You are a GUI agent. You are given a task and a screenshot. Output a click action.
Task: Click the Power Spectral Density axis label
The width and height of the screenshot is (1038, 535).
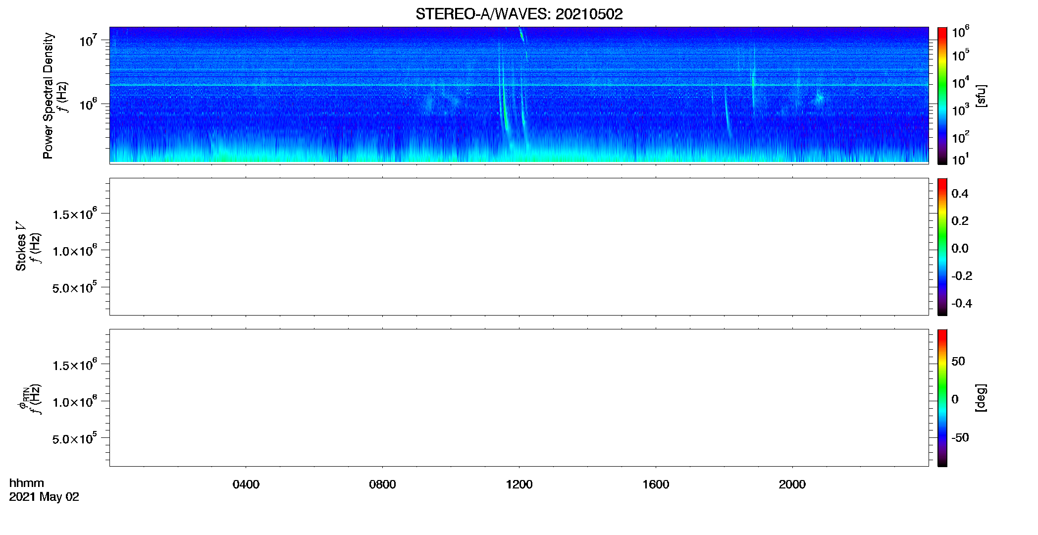pos(48,96)
